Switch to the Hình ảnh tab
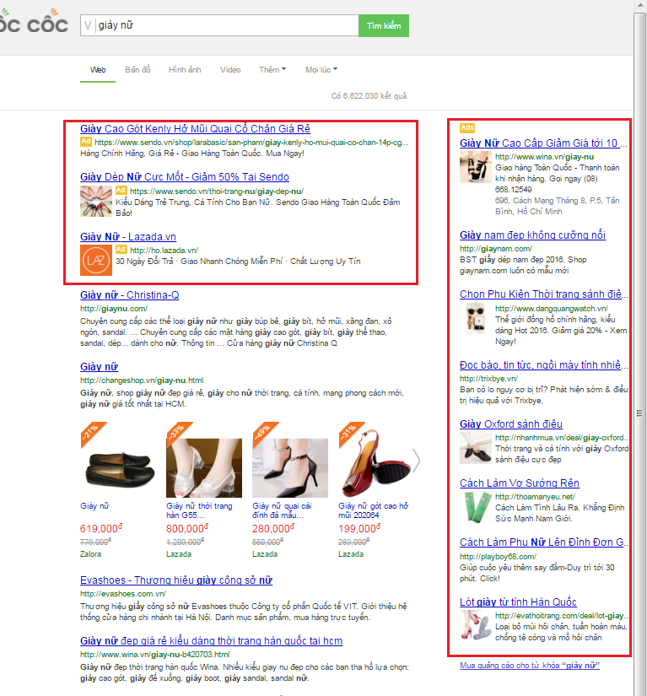This screenshot has width=647, height=696. (x=184, y=70)
